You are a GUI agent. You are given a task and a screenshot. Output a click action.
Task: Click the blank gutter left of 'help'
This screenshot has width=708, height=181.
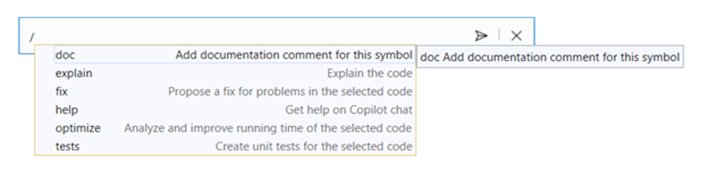(x=45, y=110)
